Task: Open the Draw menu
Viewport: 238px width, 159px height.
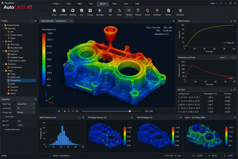Action: point(68,4)
